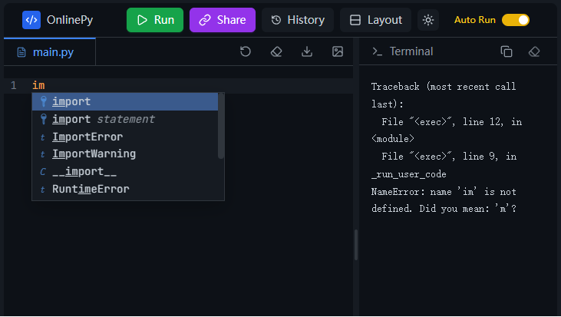Click the editor vertical scrollbar thumb

[x=355, y=245]
